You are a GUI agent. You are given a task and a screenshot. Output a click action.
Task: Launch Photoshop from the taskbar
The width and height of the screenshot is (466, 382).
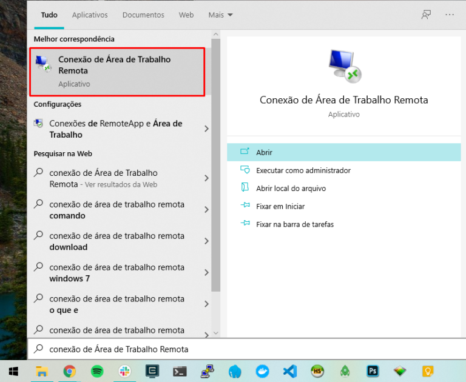coord(373,370)
